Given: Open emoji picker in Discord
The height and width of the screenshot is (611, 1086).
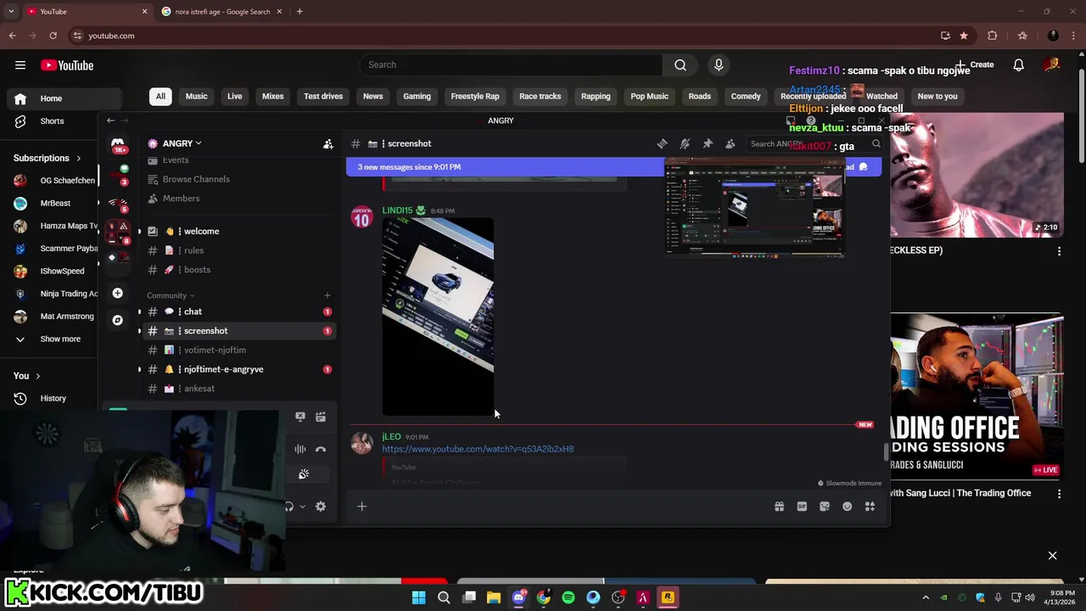Looking at the screenshot, I should tap(847, 507).
